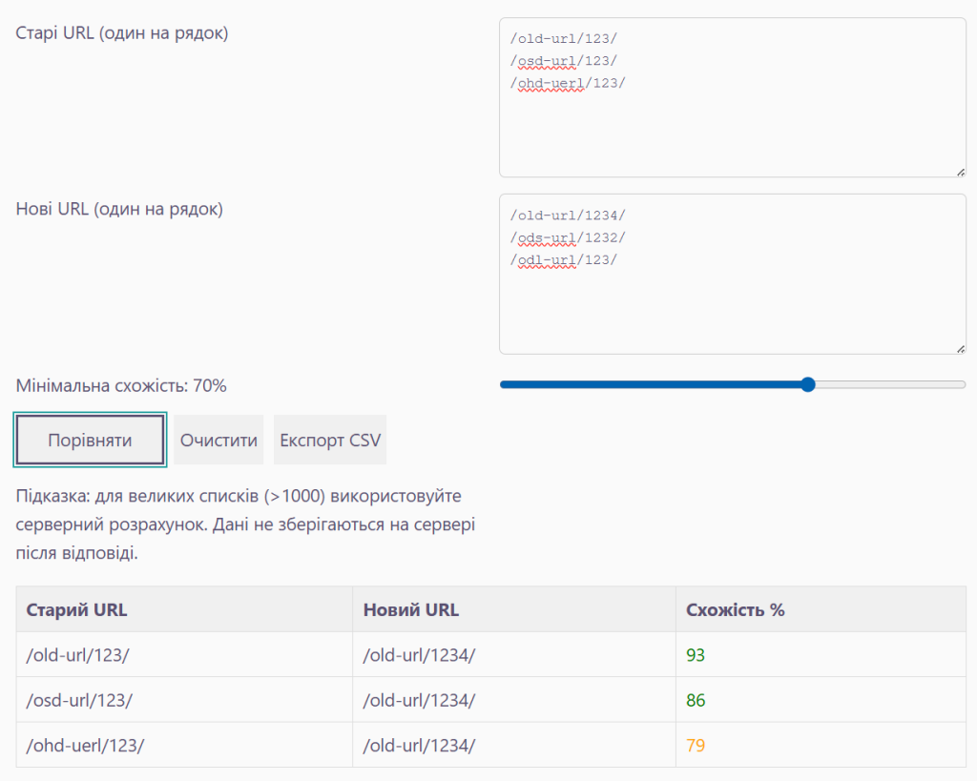Export results with Експорт CSV

329,440
